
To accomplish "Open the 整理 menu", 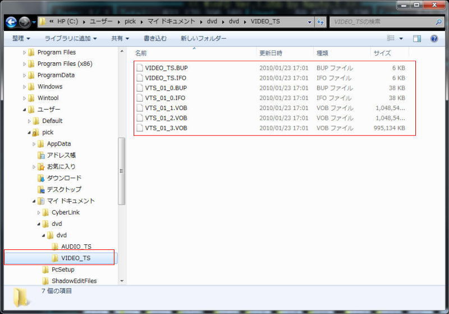I will tap(21, 38).
